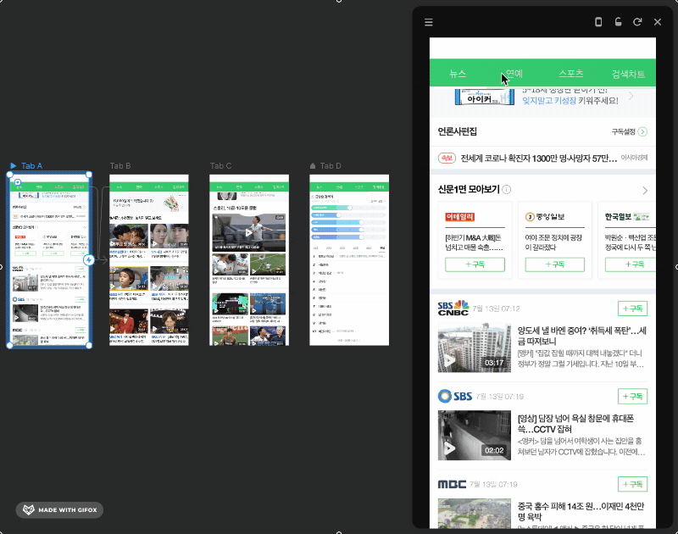678x534 pixels.
Task: Click +구독 button for MBC
Action: coord(632,484)
